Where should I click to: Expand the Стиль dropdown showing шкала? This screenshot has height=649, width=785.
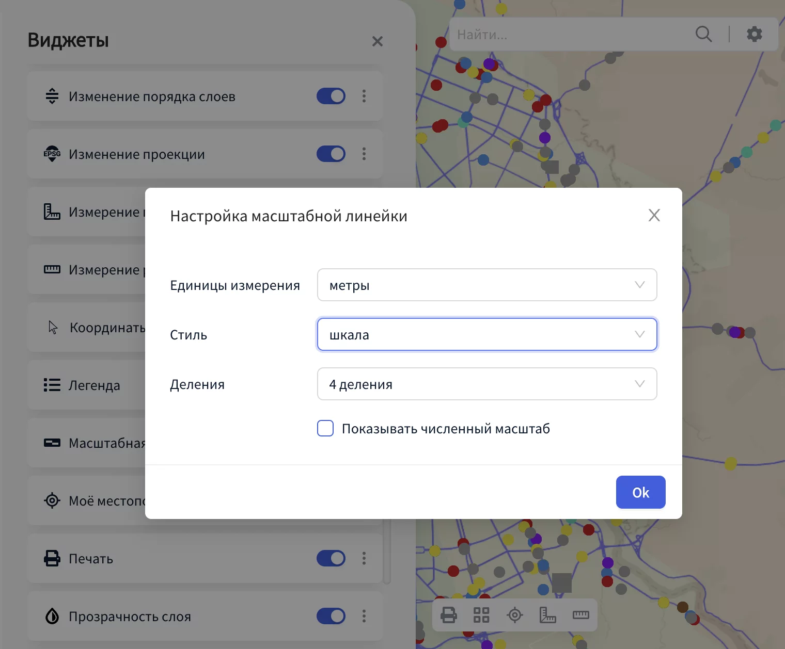click(486, 334)
